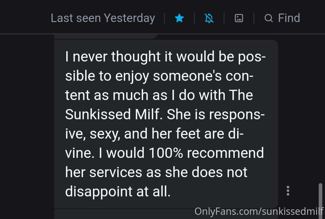
Task: Open the OnlyFans.com/sunkissedmilf watermark link
Action: [x=259, y=211]
